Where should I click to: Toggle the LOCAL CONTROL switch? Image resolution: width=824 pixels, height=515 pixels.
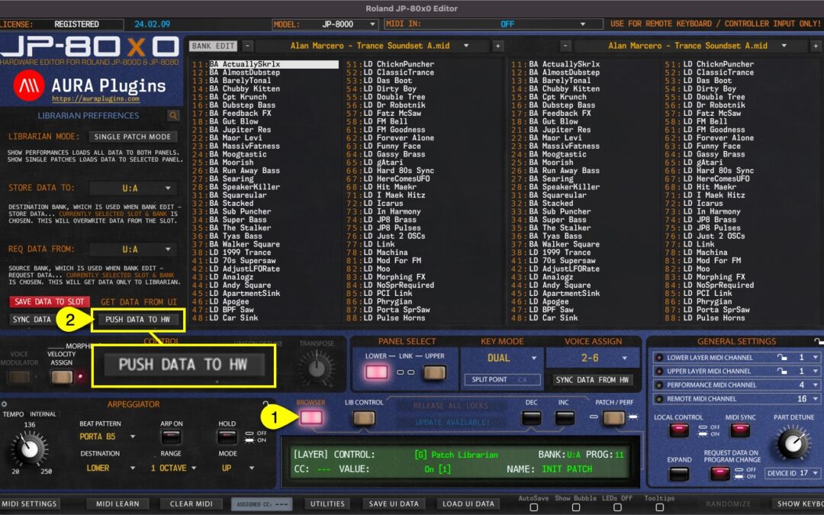click(x=680, y=431)
